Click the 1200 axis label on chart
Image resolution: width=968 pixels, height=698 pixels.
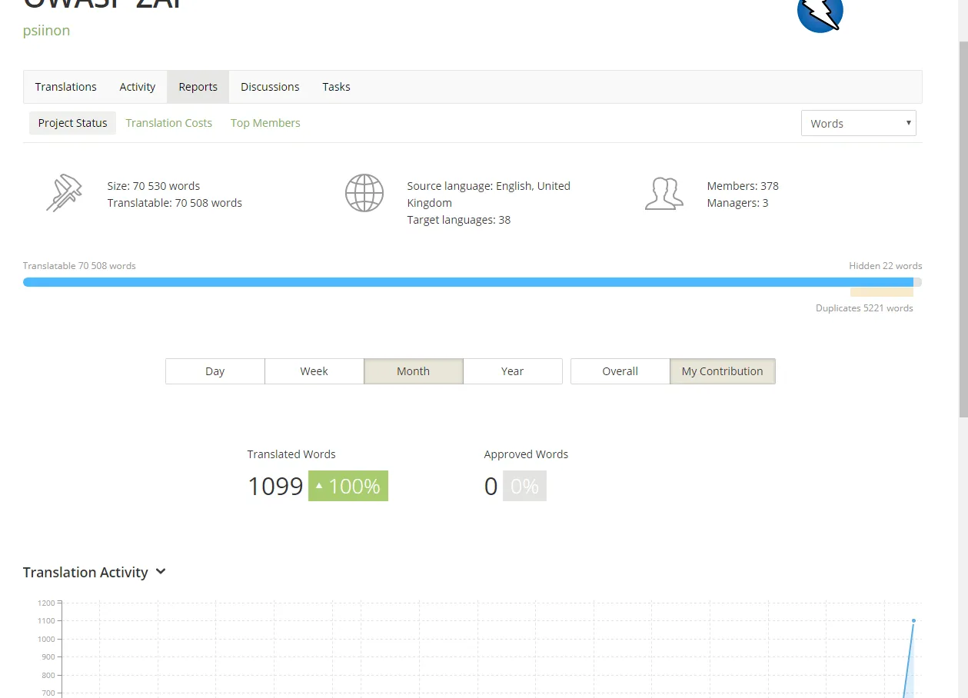point(46,603)
